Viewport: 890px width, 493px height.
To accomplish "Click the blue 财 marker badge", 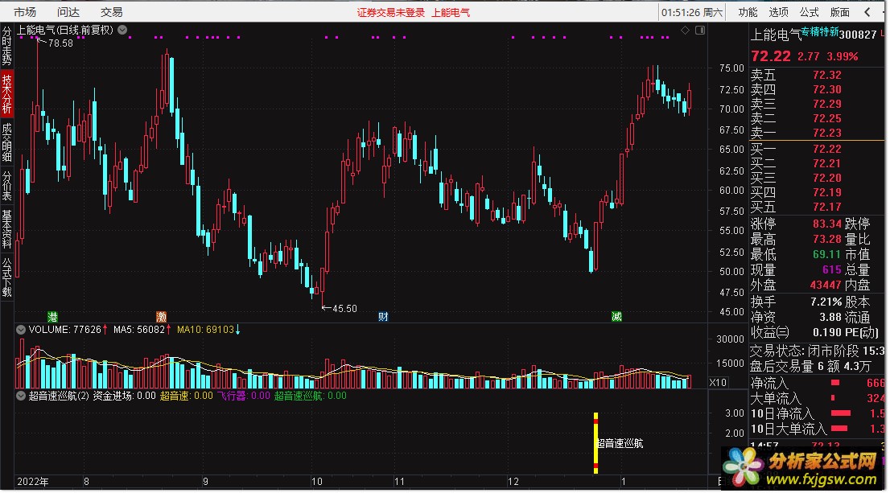I will pyautogui.click(x=383, y=317).
